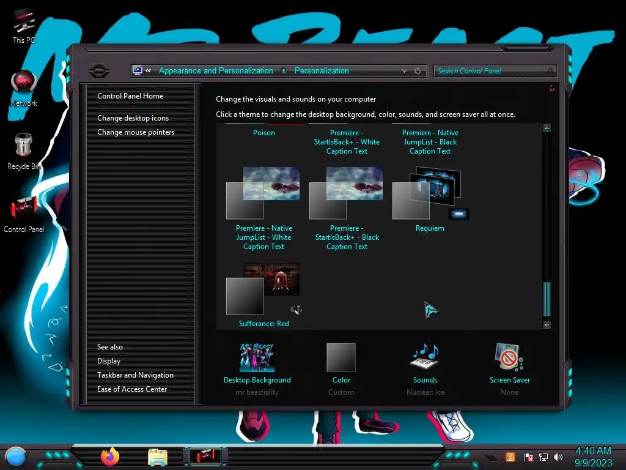The width and height of the screenshot is (626, 470).
Task: Switch to Control Panel taskbar button
Action: click(205, 456)
